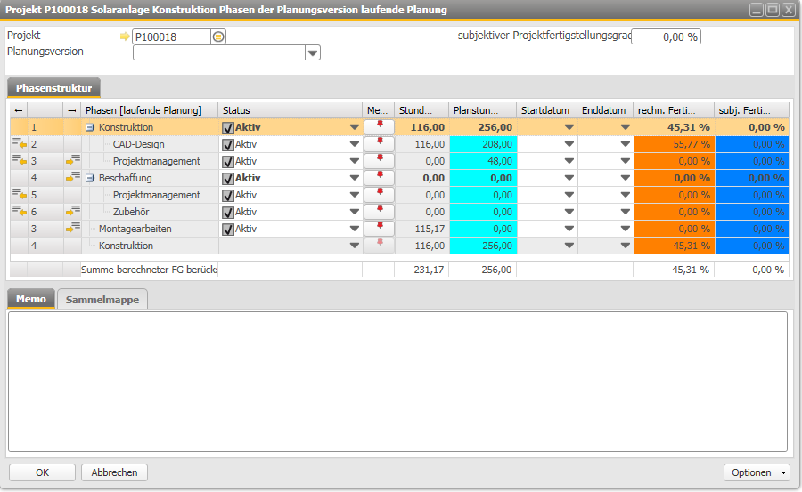Open project lookup icon next to P100018
This screenshot has height=492, width=802.
click(x=218, y=36)
